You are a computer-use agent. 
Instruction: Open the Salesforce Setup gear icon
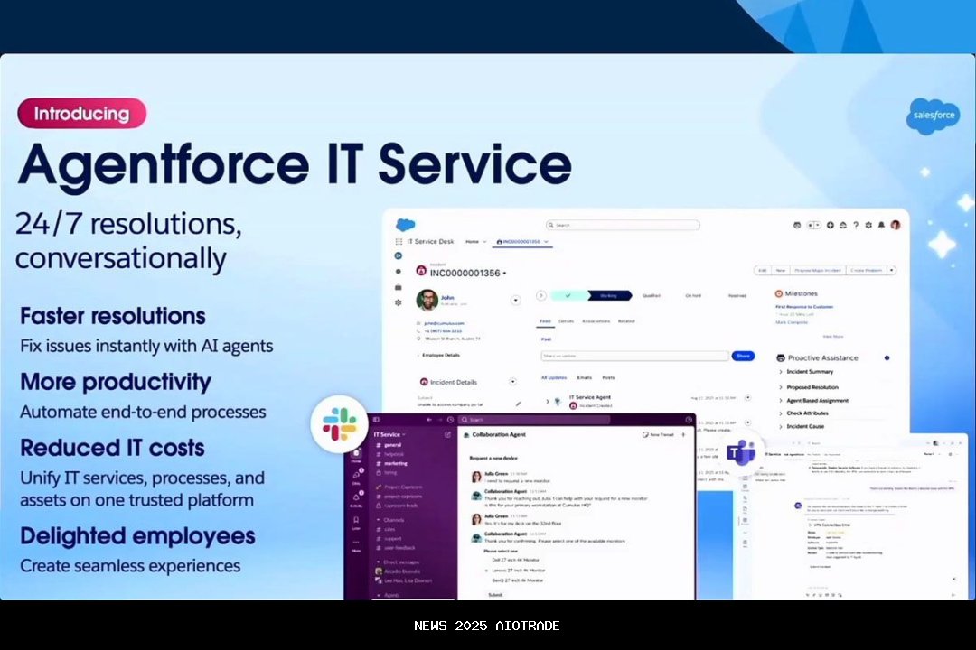(869, 225)
